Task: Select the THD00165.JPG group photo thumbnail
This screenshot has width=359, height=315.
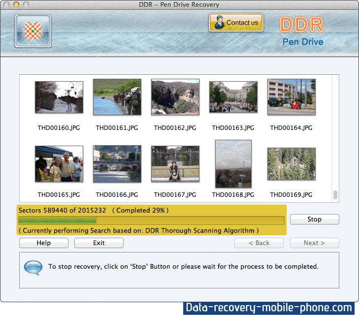Action: [x=59, y=164]
